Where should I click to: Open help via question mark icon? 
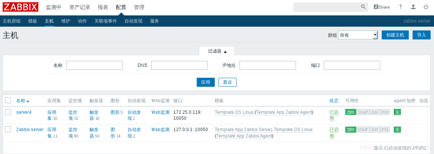[400, 7]
